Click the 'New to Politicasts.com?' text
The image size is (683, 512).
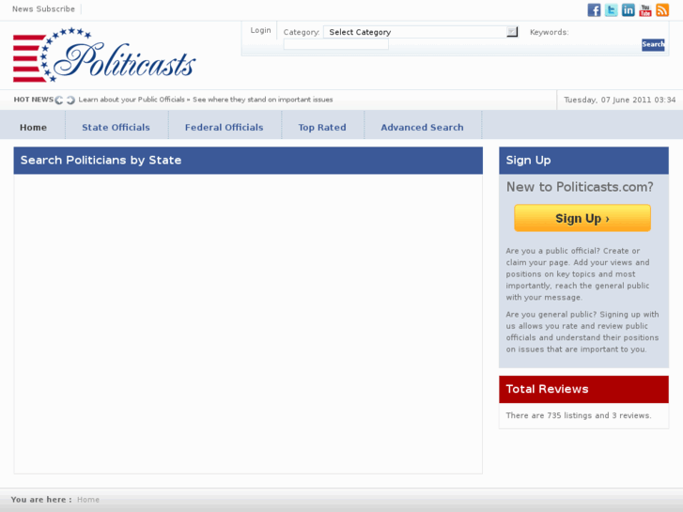[x=580, y=187]
